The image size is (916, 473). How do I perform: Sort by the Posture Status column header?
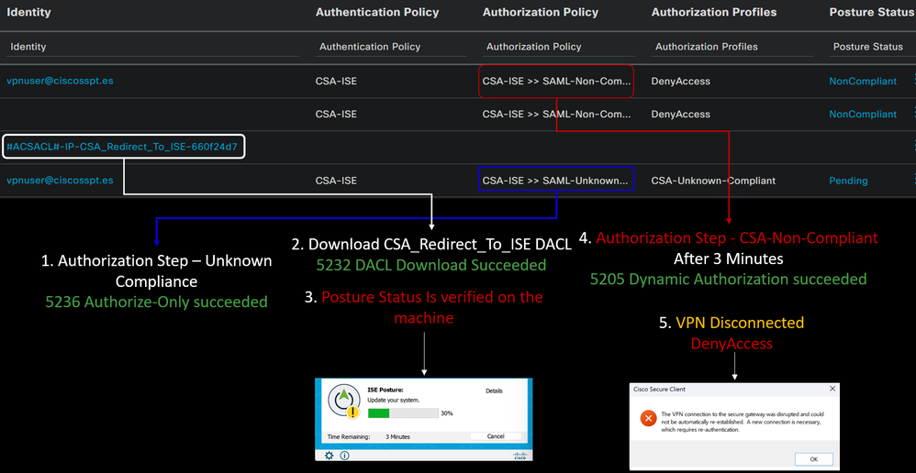click(872, 12)
